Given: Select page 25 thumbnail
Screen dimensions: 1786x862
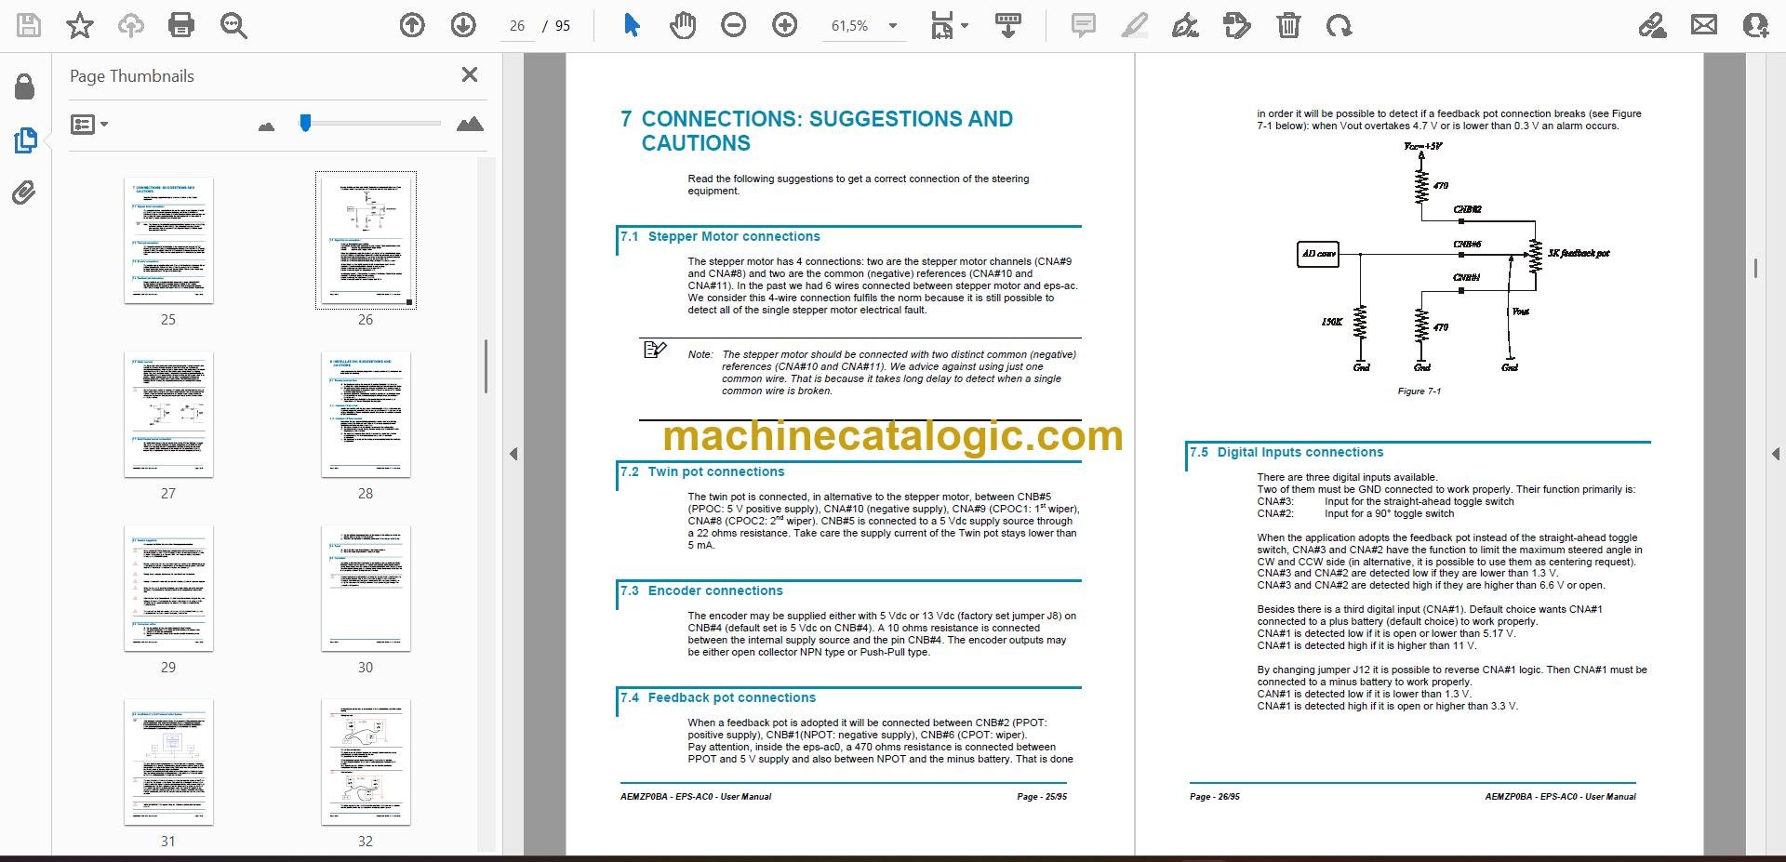Looking at the screenshot, I should point(168,240).
